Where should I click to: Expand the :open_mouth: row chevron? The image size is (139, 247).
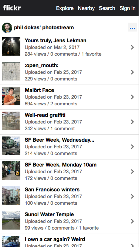click(x=132, y=72)
